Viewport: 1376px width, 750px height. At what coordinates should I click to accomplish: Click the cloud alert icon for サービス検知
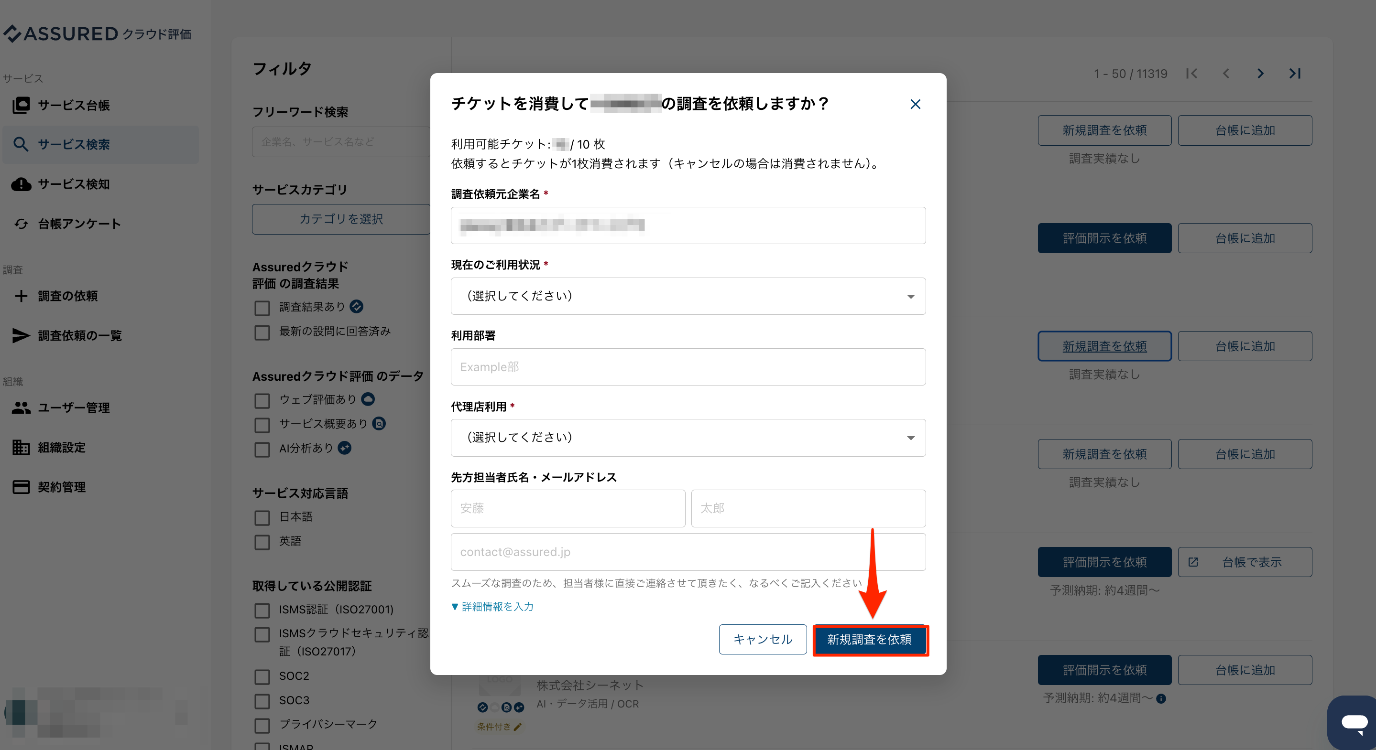(22, 184)
